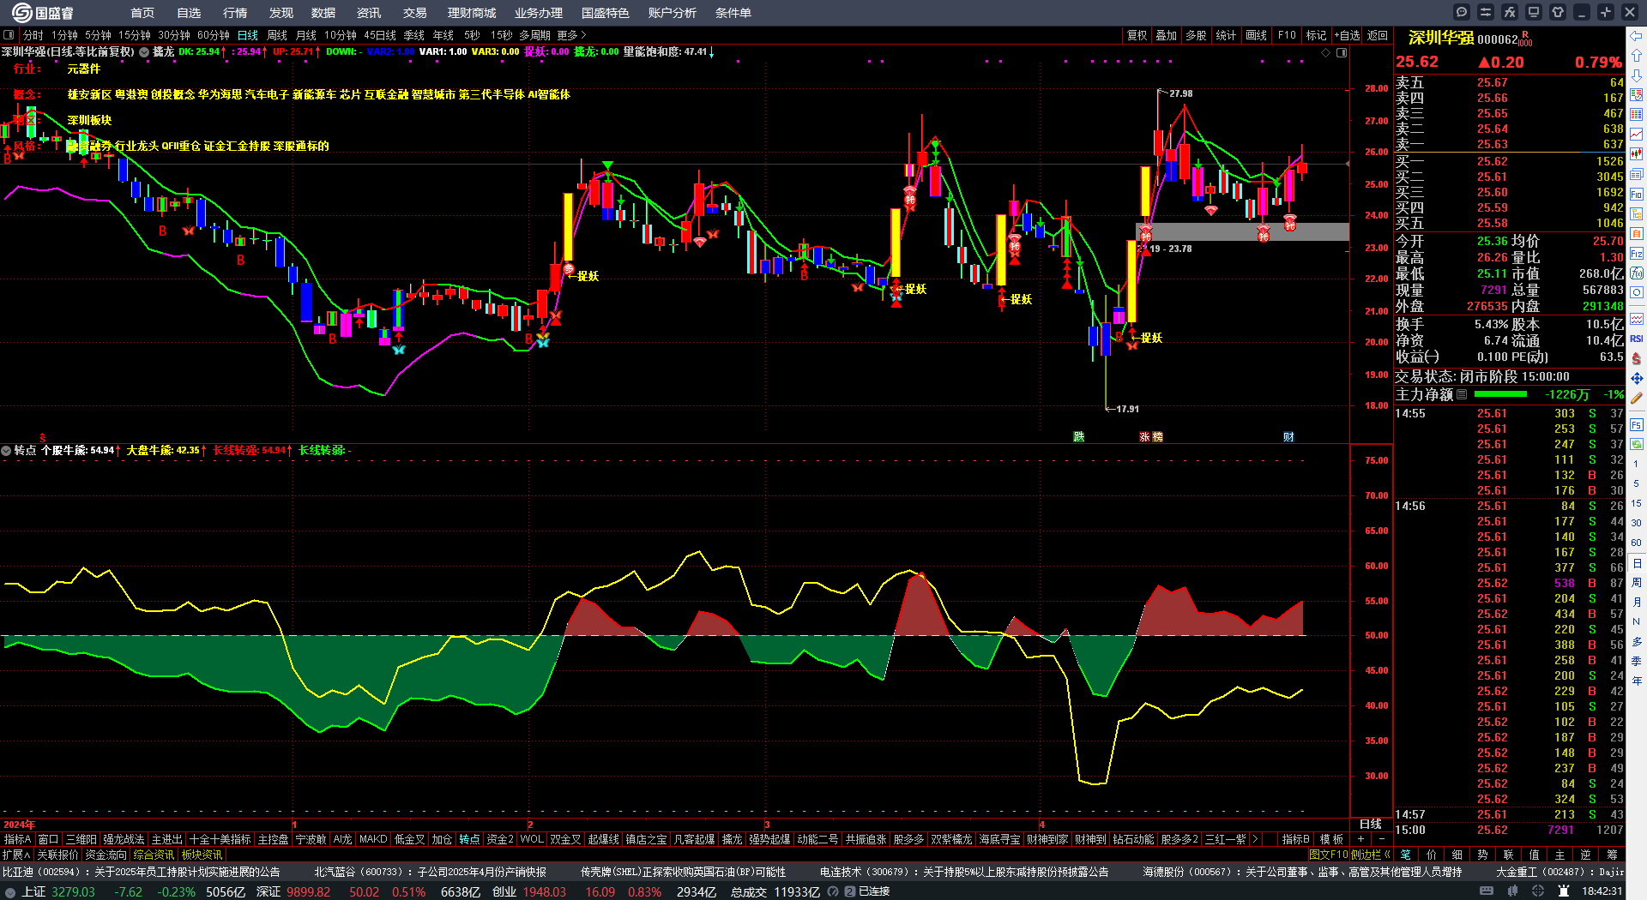Click the screen display icon in title bar
Viewport: 1647px width, 900px height.
1534,12
